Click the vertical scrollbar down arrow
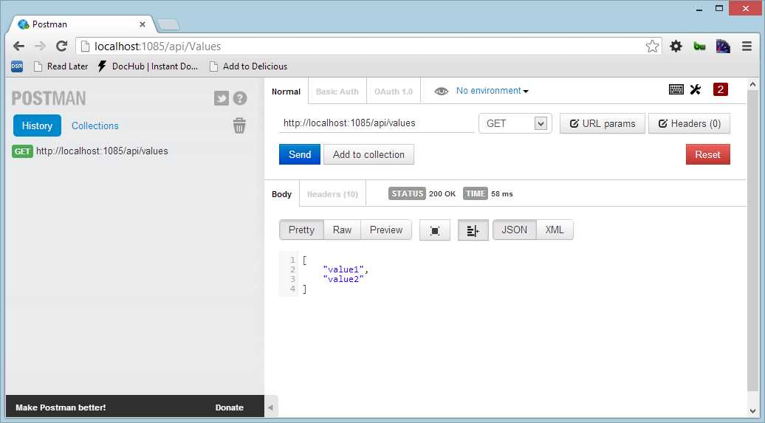This screenshot has height=423, width=765. 752,410
